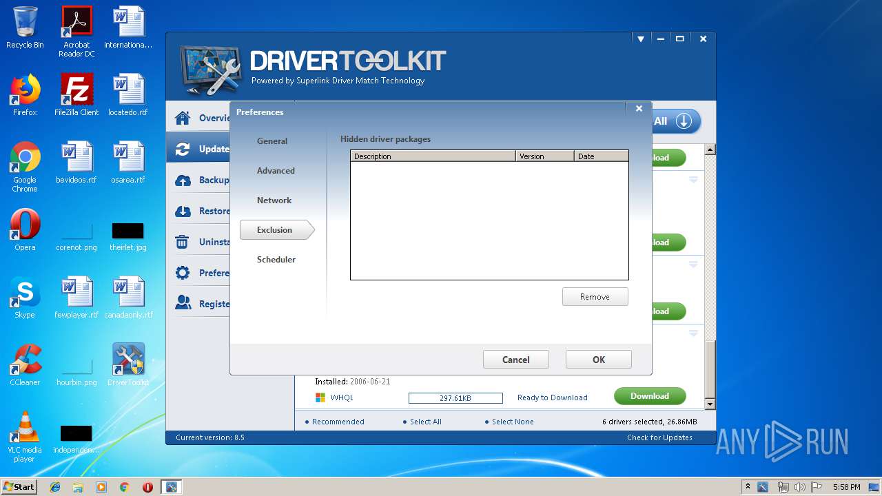Click DriverToolkit taskbar button
Screen dimensions: 882x496
pos(171,487)
